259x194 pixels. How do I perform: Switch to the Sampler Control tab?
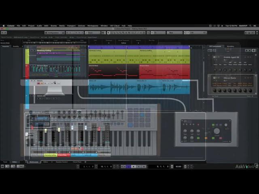[x=62, y=162]
